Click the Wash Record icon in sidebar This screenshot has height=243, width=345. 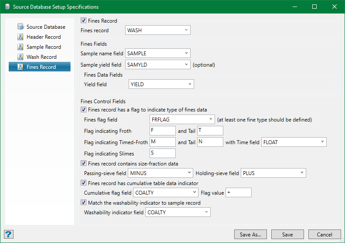click(x=20, y=57)
